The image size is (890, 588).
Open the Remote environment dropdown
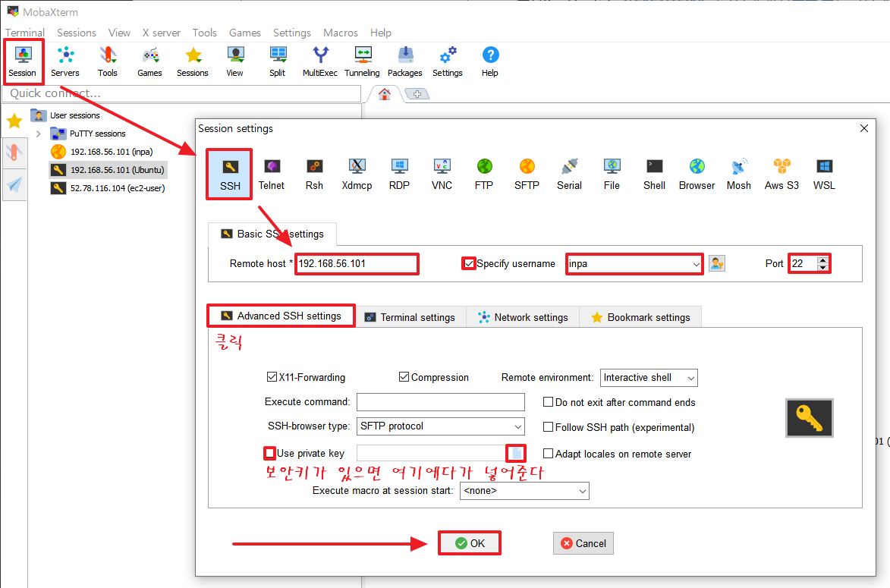pyautogui.click(x=690, y=378)
